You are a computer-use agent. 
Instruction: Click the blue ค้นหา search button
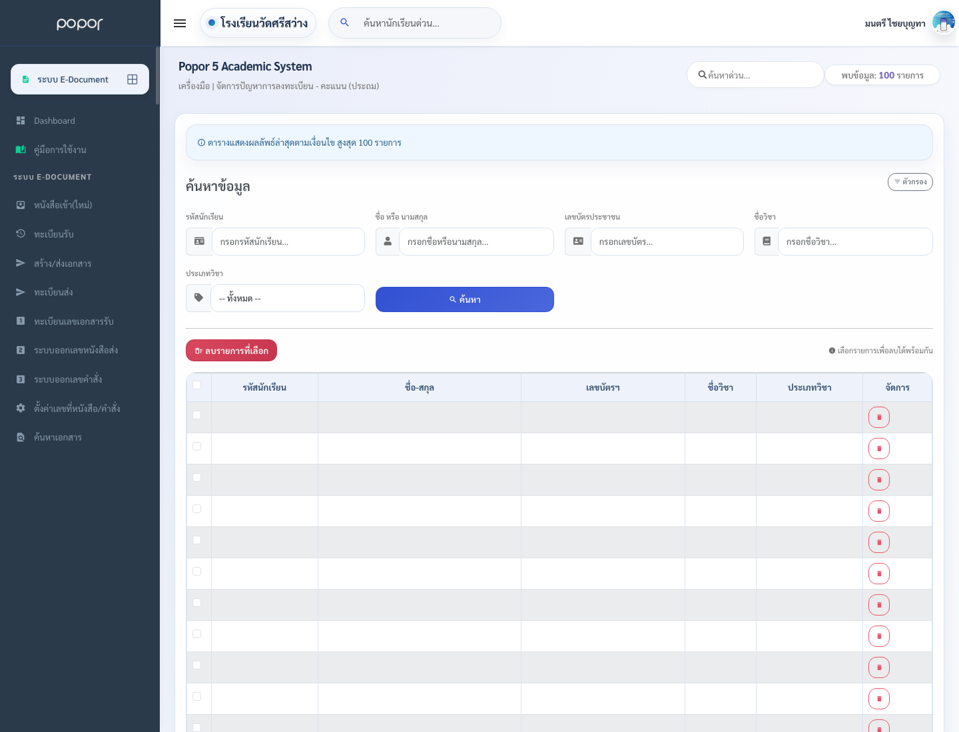tap(465, 299)
